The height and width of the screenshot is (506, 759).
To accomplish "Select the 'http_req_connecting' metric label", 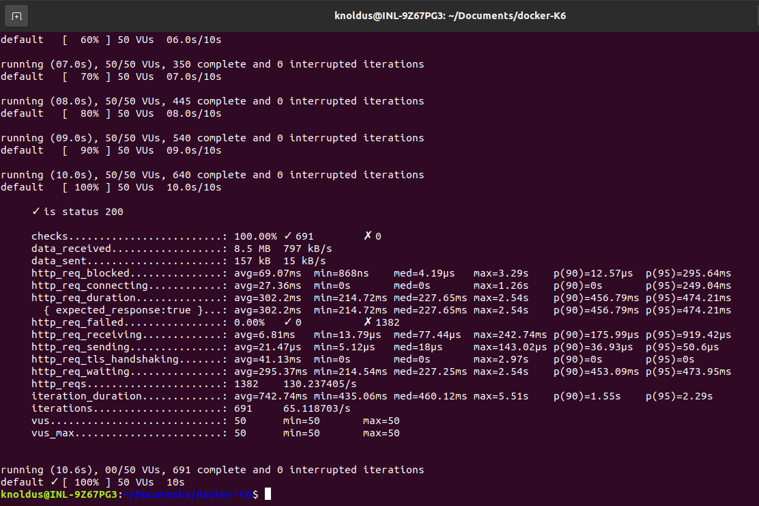I will (89, 285).
